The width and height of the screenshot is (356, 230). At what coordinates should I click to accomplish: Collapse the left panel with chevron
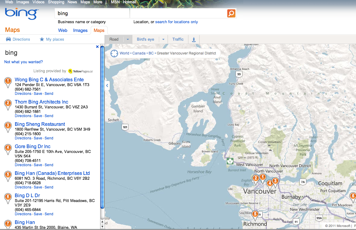pyautogui.click(x=107, y=85)
